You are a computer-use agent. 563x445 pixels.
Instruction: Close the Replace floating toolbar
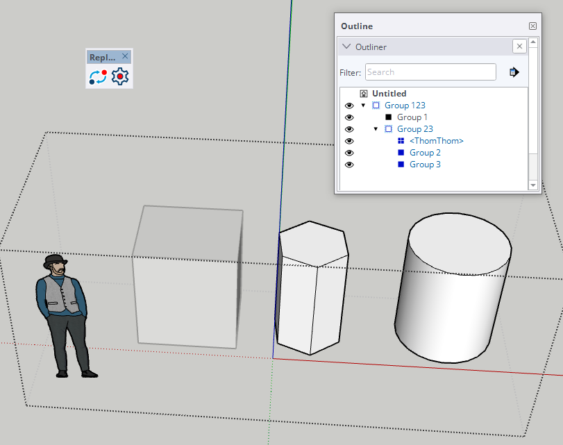[x=125, y=57]
